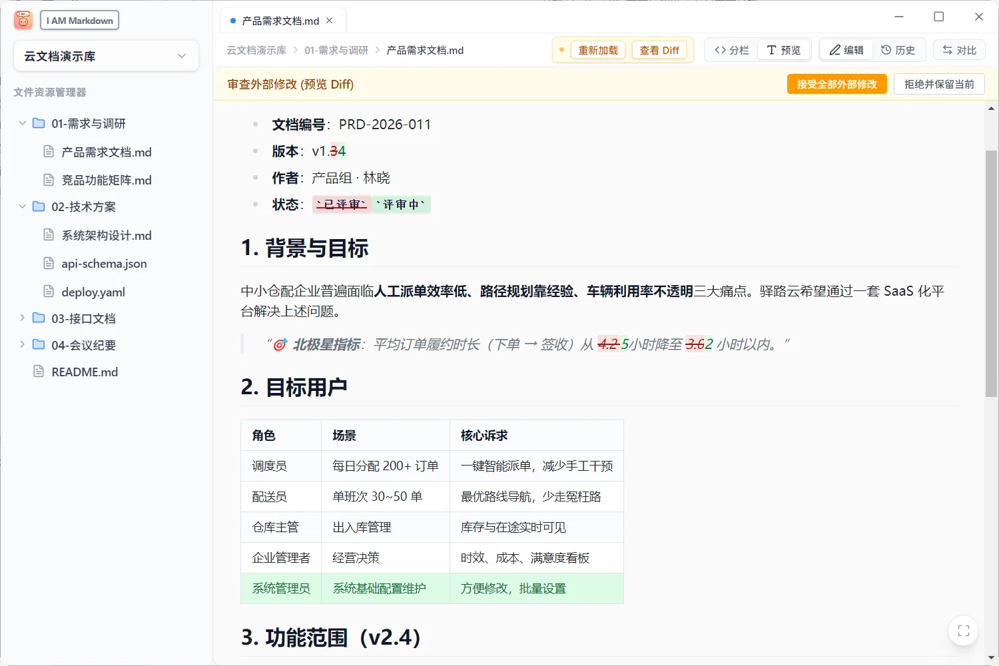Image resolution: width=999 pixels, height=666 pixels.
Task: Click the 核心诉求 column header
Action: 537,436
